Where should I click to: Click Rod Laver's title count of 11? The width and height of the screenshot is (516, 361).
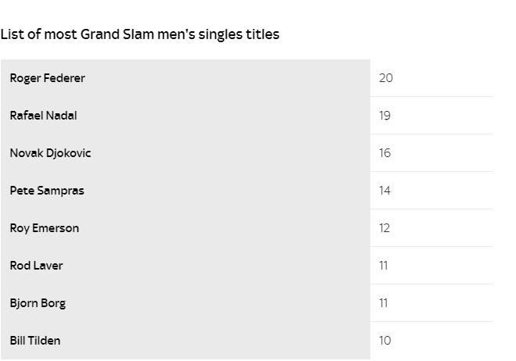pos(384,266)
